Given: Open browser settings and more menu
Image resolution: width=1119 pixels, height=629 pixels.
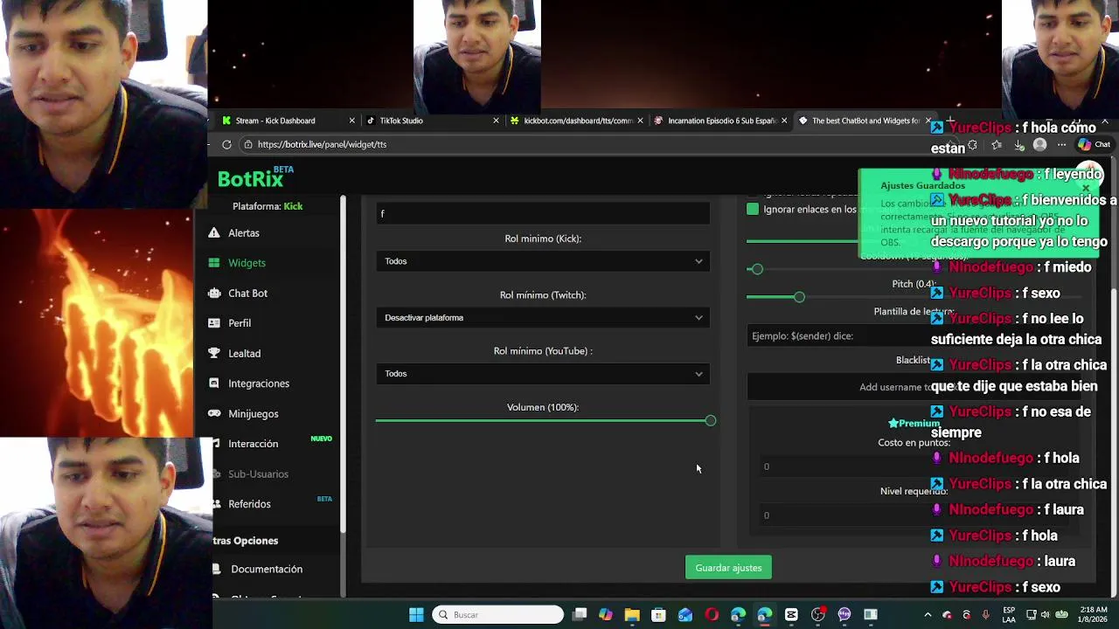Looking at the screenshot, I should coord(1061,145).
